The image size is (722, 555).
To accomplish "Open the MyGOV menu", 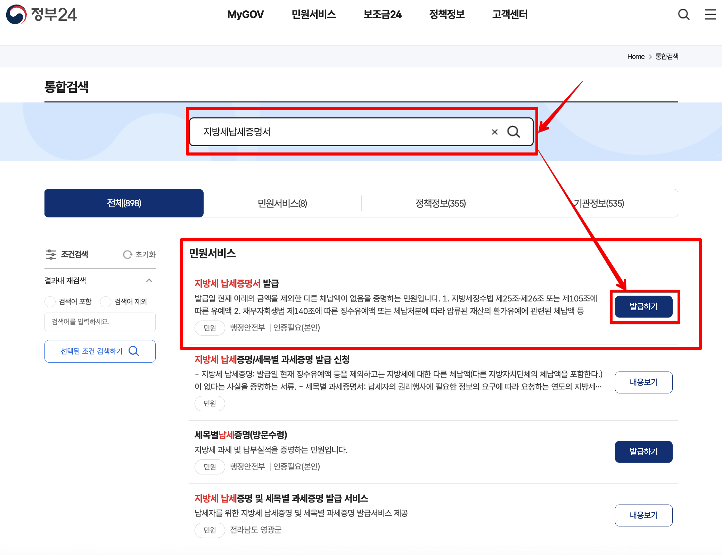I will pyautogui.click(x=245, y=15).
